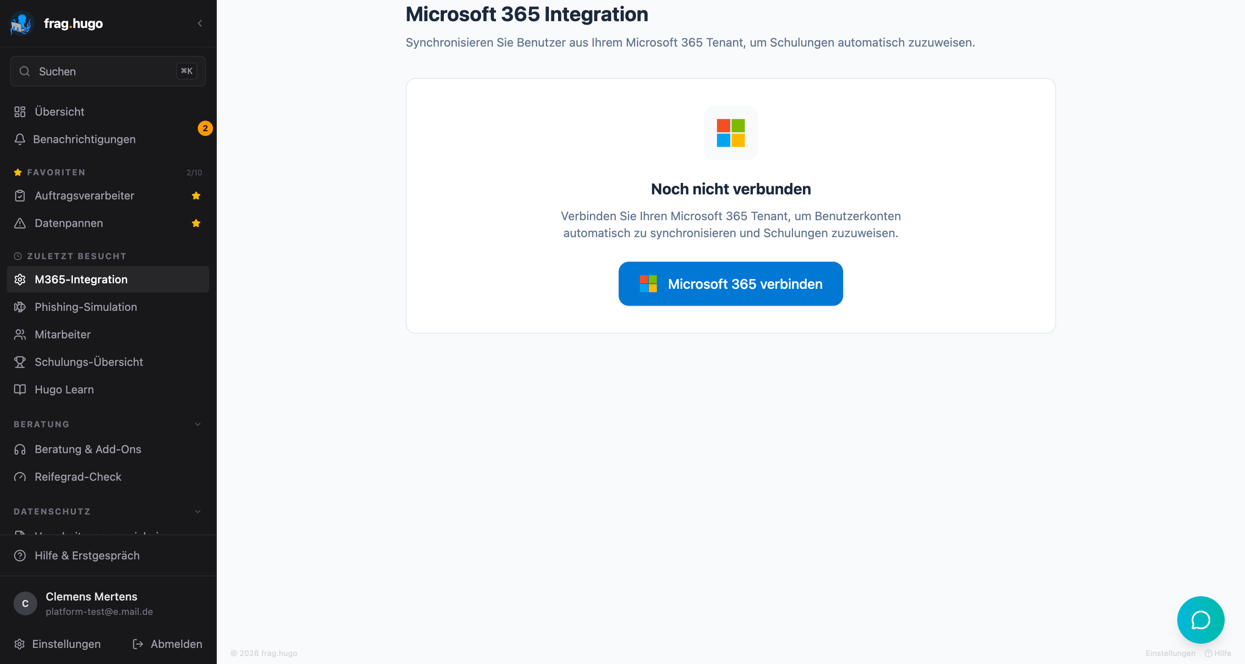Click the 2/10 favorites counter
The image size is (1245, 664).
click(x=194, y=172)
